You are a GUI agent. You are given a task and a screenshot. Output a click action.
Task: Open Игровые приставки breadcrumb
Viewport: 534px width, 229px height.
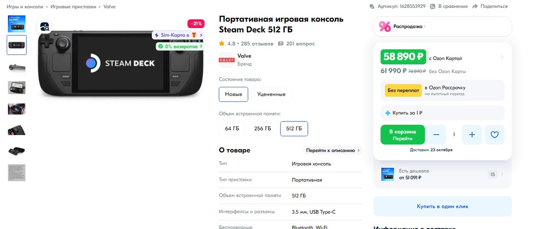coord(73,7)
